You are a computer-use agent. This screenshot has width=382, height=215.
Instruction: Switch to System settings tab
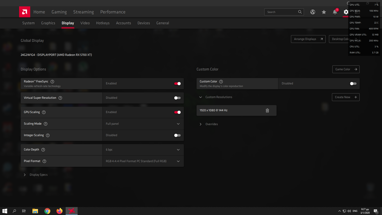[x=28, y=23]
